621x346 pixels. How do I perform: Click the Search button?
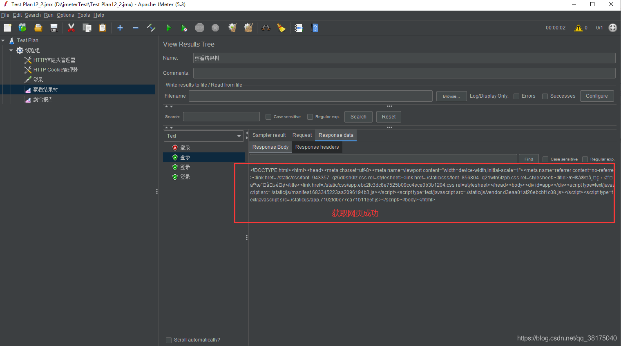point(358,117)
